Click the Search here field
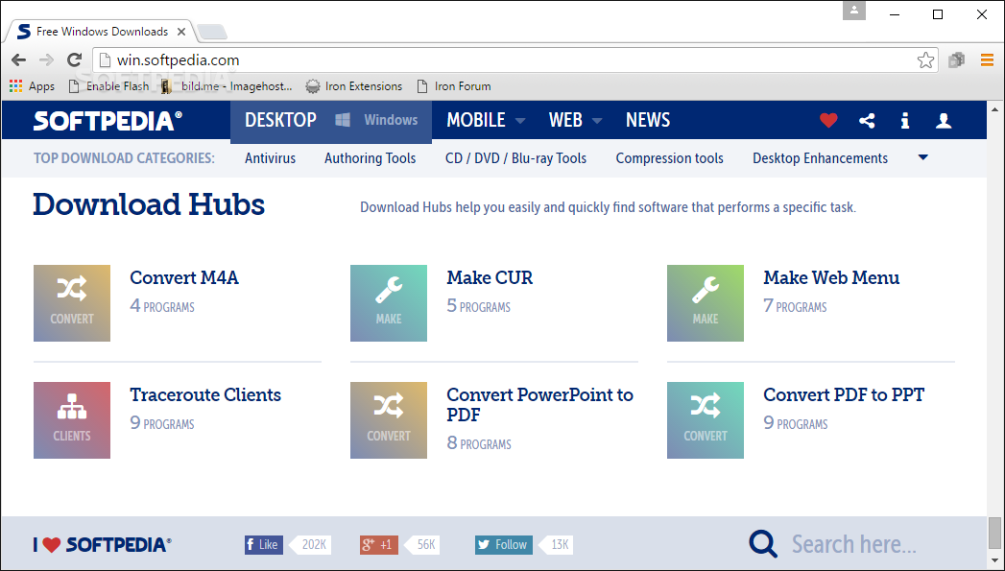1005x571 pixels. [x=853, y=544]
